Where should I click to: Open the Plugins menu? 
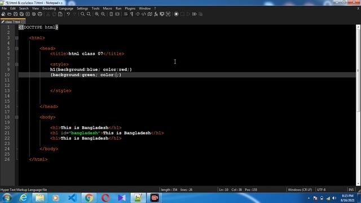point(130,8)
